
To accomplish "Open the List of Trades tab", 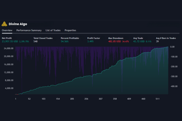I will pos(52,30).
